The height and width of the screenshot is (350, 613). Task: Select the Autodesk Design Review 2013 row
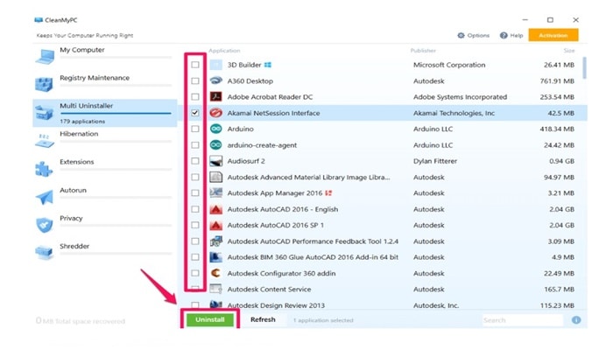click(x=383, y=304)
